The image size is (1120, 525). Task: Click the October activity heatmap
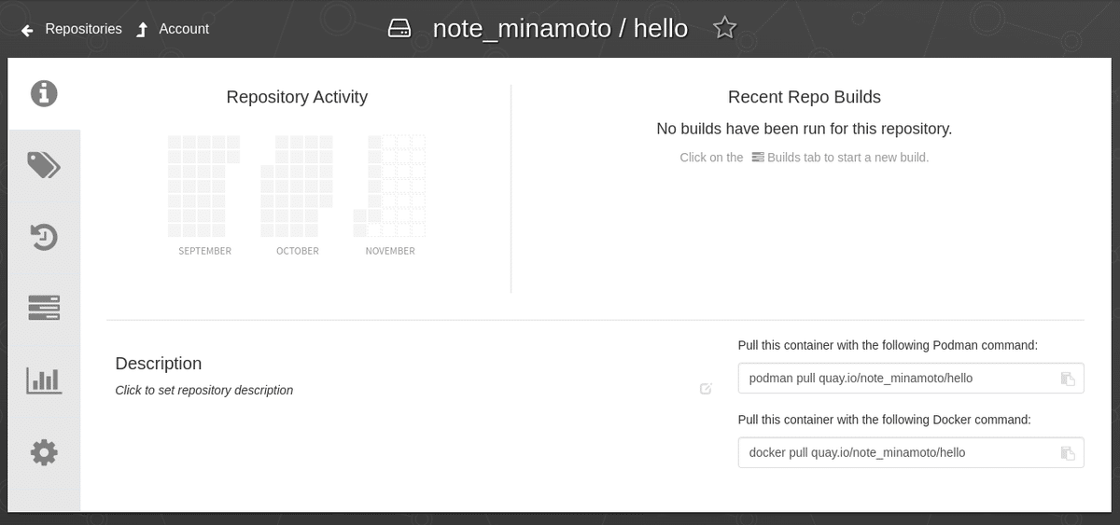[x=297, y=187]
